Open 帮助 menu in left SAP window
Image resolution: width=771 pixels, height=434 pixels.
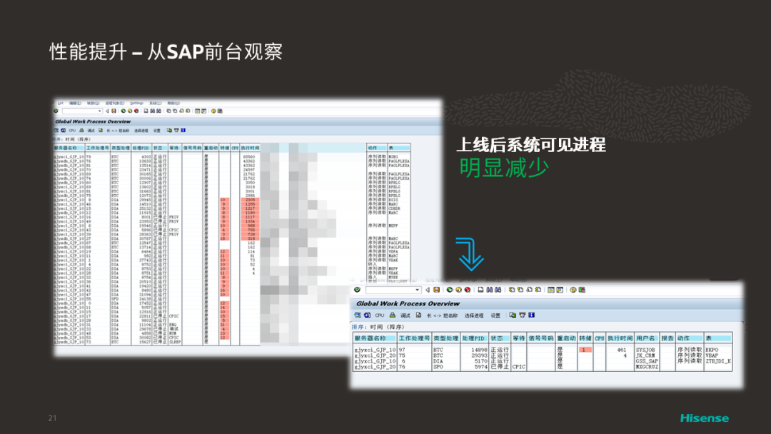173,104
